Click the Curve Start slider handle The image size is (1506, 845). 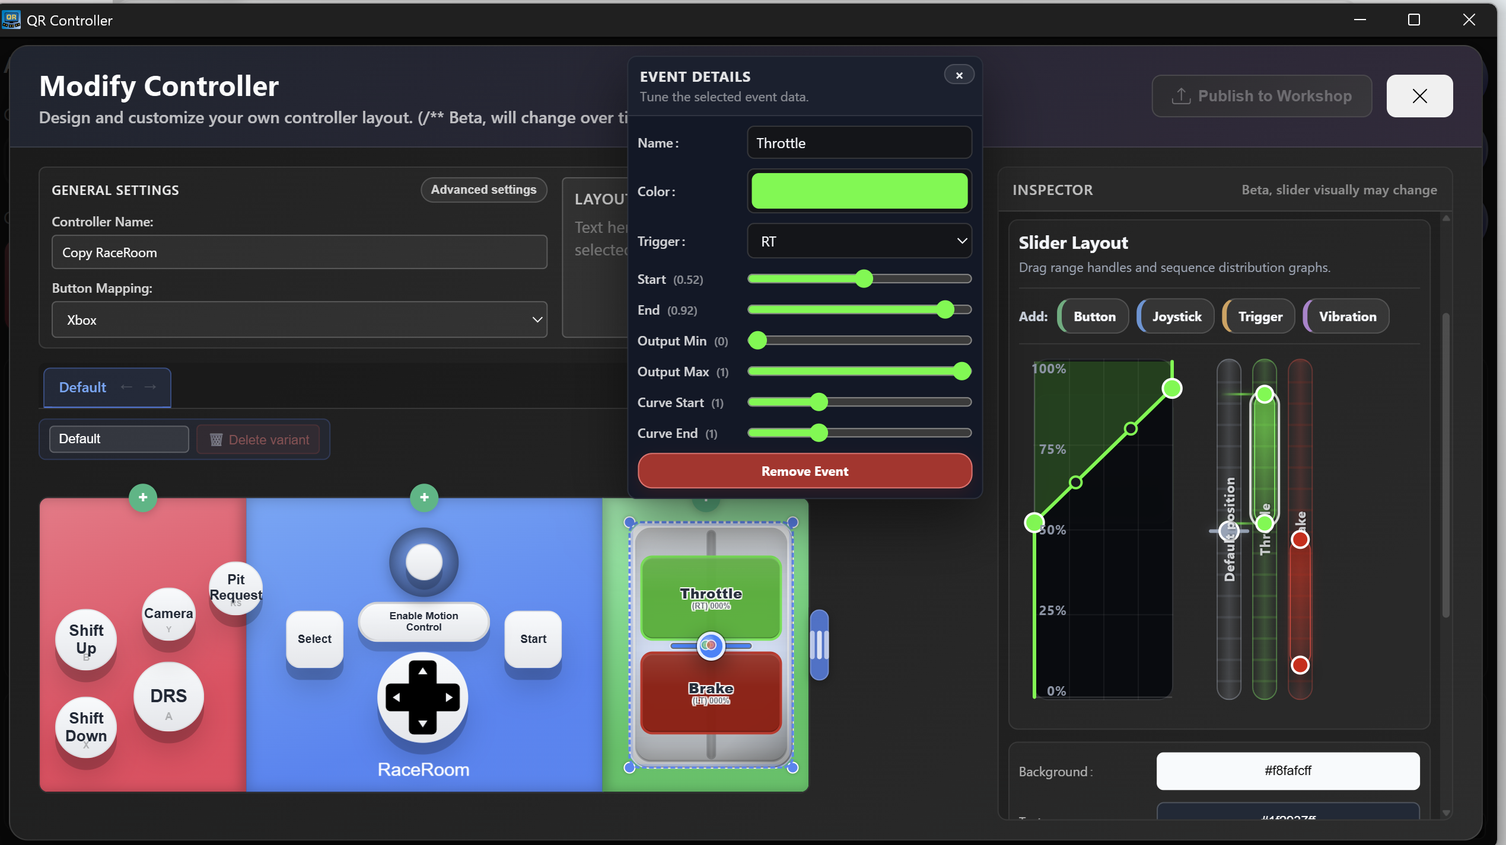(x=819, y=402)
